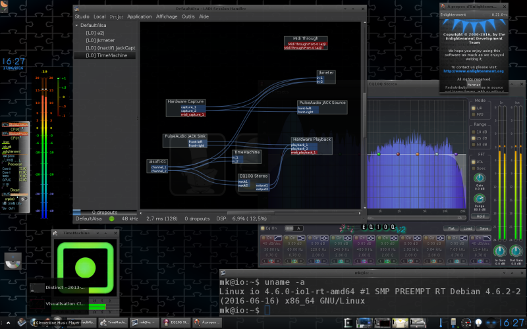Select M/S mode in EQ10Q

473,113
